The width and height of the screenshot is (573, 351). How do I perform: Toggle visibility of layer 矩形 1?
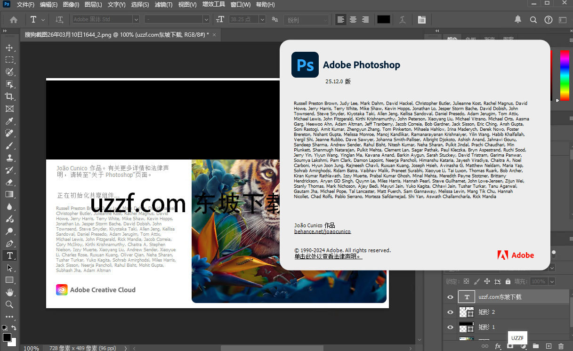click(x=450, y=327)
